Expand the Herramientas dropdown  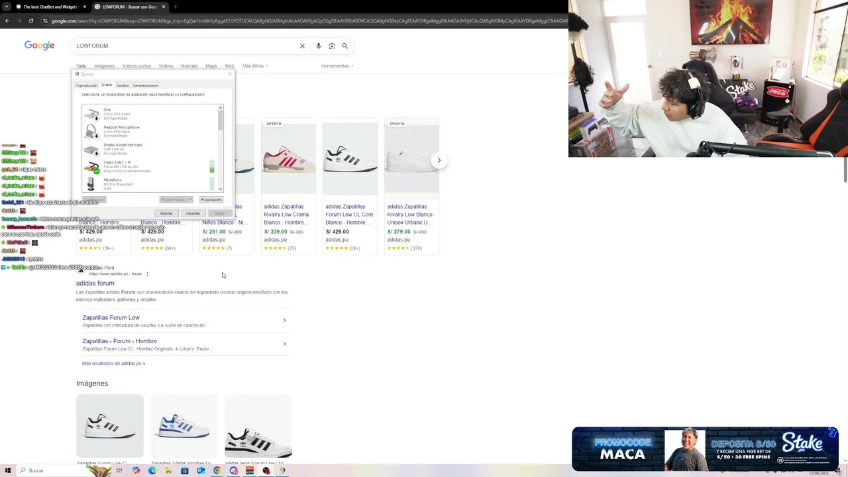(337, 66)
